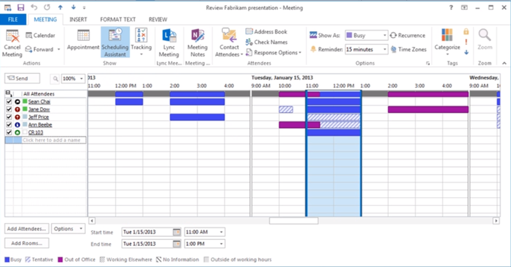Viewport: 511px width, 267px height.
Task: Open the FILE tab
Action: (x=13, y=20)
